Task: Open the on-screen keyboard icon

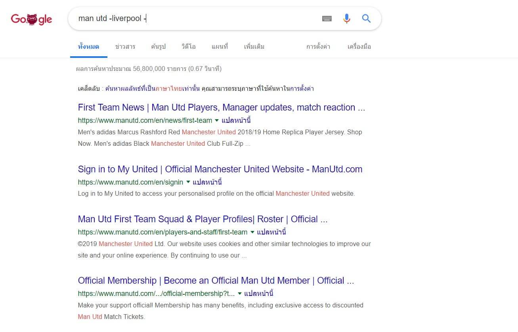Action: [327, 19]
